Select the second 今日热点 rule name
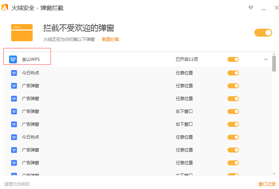 pos(30,137)
